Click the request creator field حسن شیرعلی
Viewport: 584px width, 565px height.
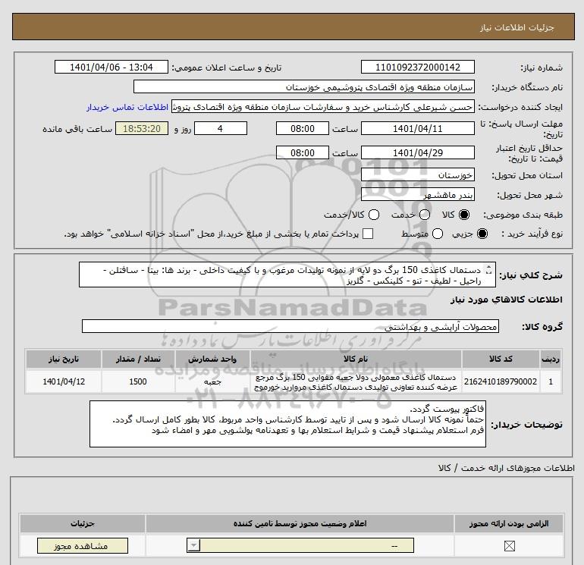tap(323, 107)
